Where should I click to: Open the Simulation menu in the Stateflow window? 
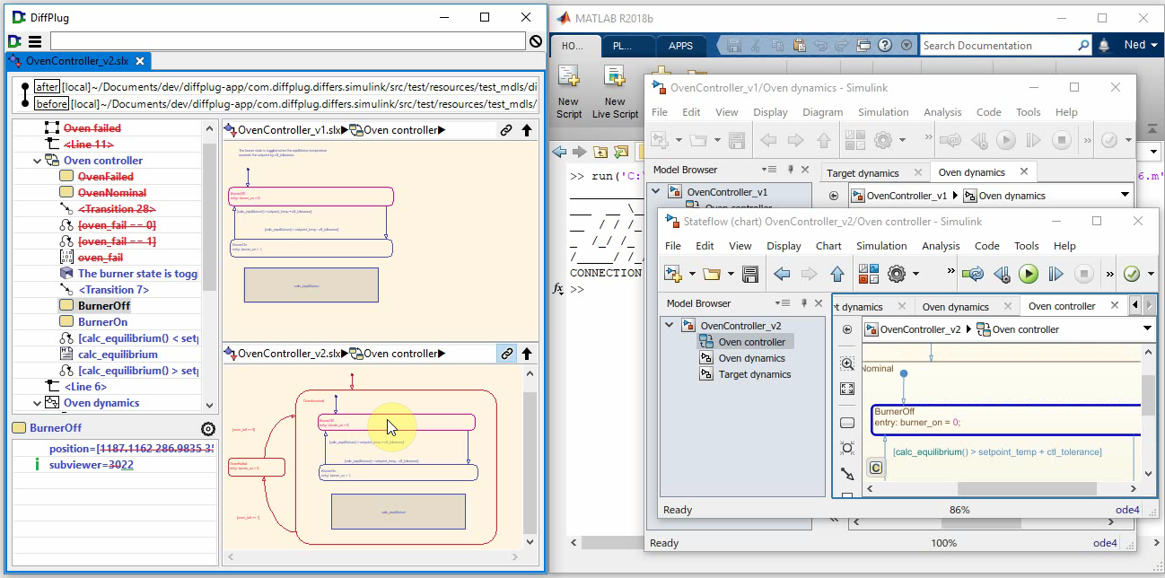click(881, 246)
